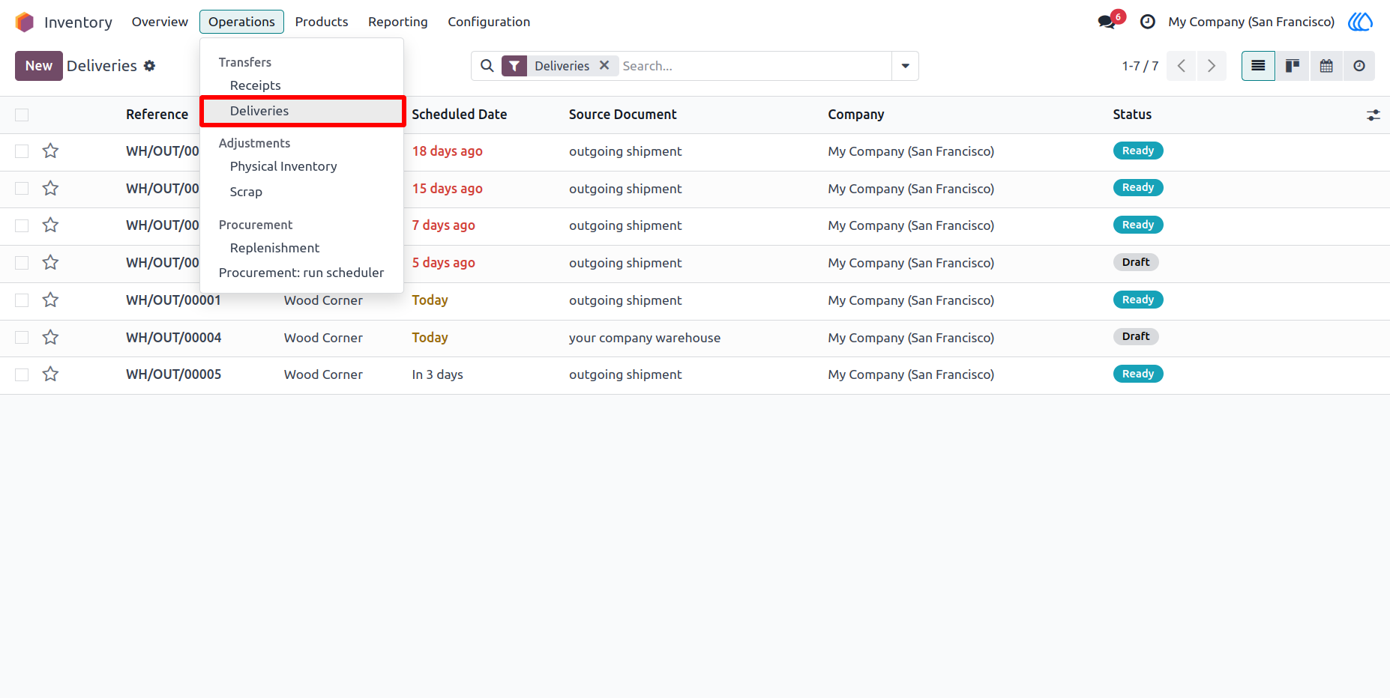Choose Scrap menu entry
The height and width of the screenshot is (698, 1390).
[x=301, y=192]
